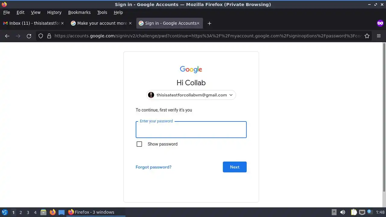Go back using the browser back arrow
This screenshot has height=217, width=386.
click(x=7, y=36)
